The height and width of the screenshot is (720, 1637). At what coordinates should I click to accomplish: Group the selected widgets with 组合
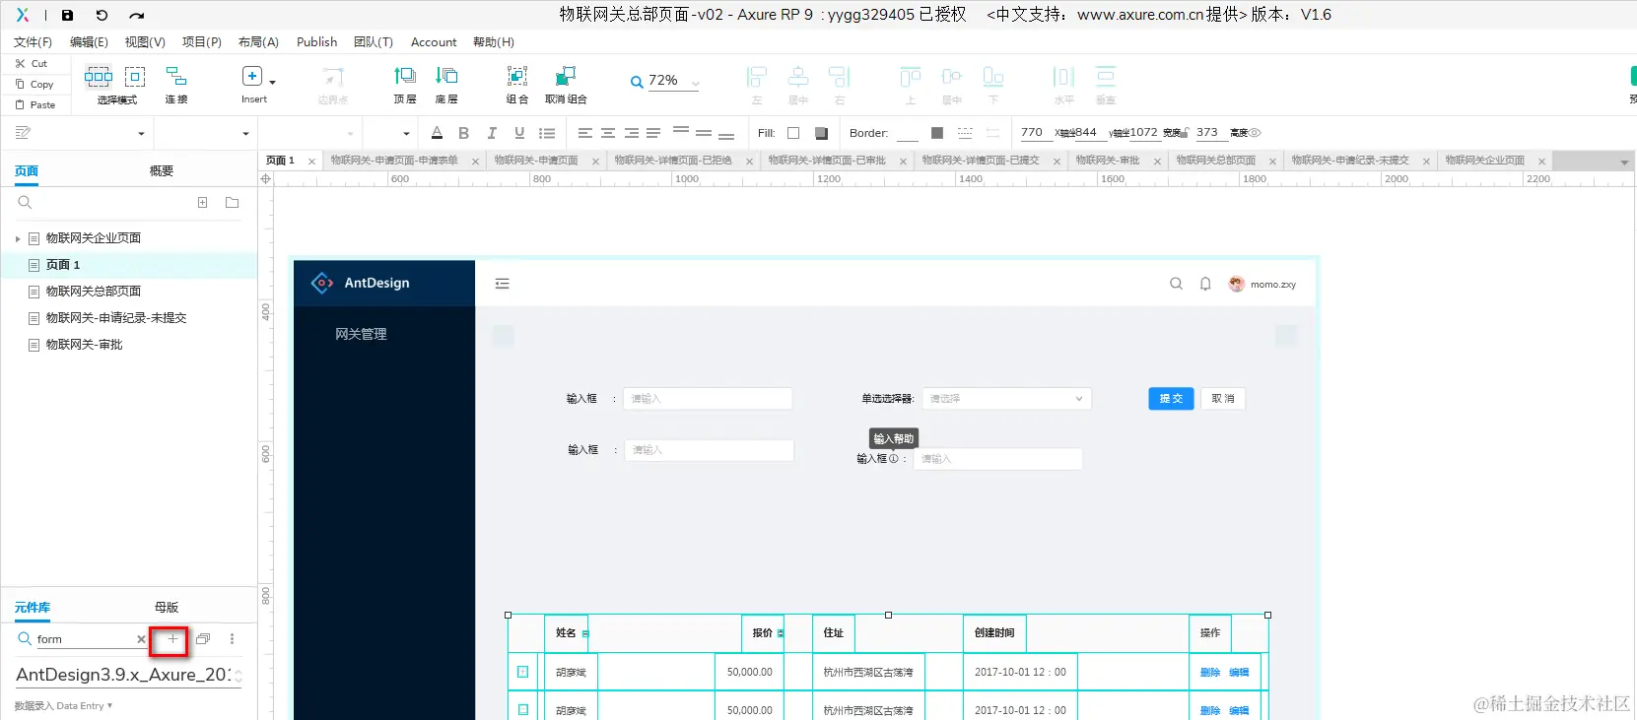coord(517,84)
